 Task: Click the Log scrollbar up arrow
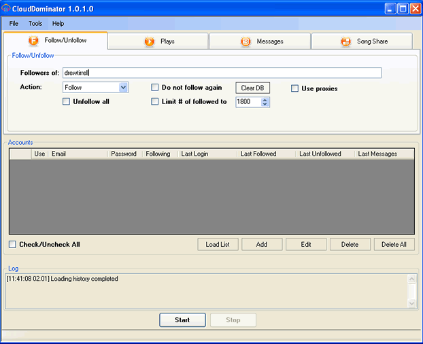(x=411, y=279)
